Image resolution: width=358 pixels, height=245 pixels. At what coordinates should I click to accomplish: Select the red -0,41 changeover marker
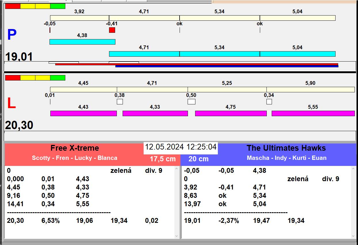(x=112, y=30)
